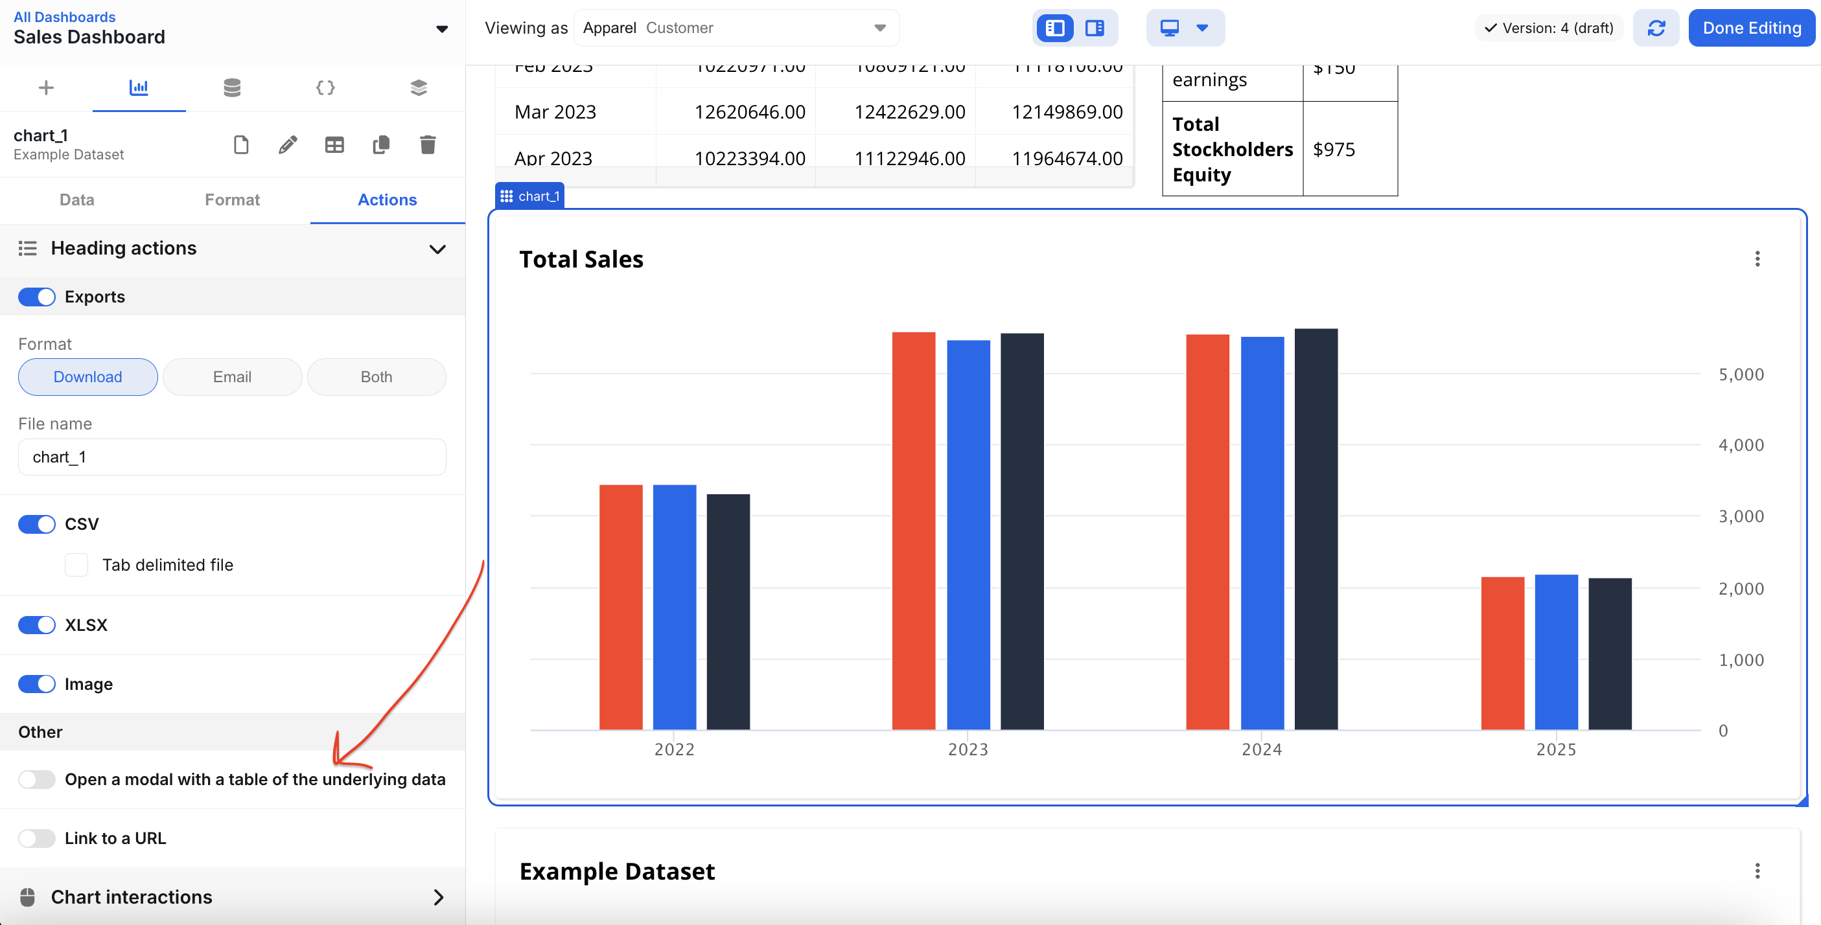Check the Tab delimited file checkbox

(x=76, y=565)
